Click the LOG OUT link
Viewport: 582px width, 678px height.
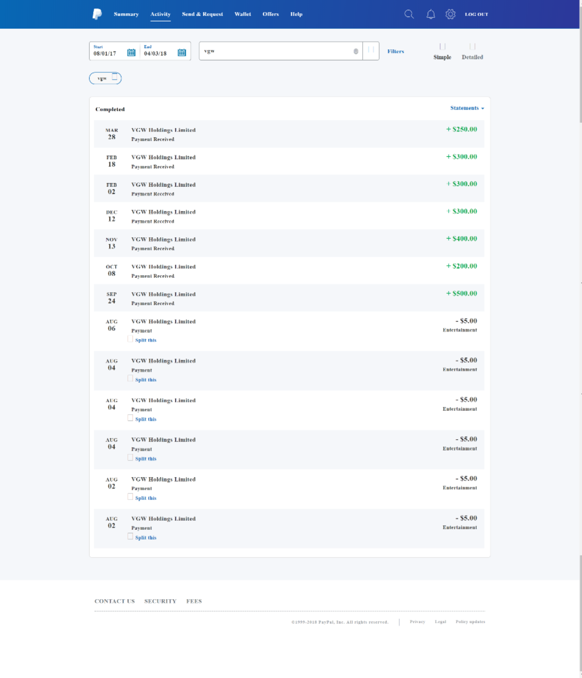[476, 14]
